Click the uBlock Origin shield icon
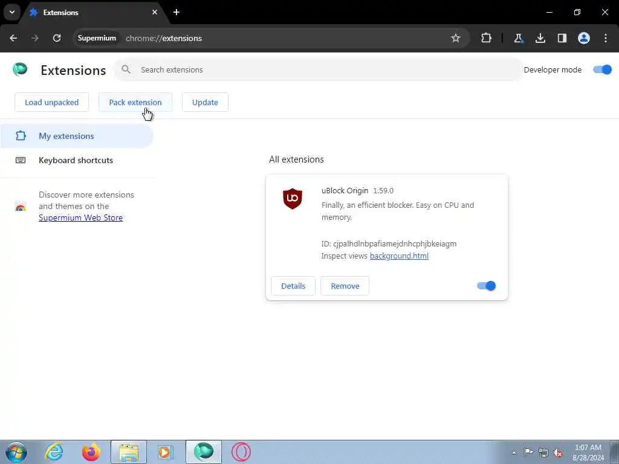The width and height of the screenshot is (619, 464). tap(293, 198)
